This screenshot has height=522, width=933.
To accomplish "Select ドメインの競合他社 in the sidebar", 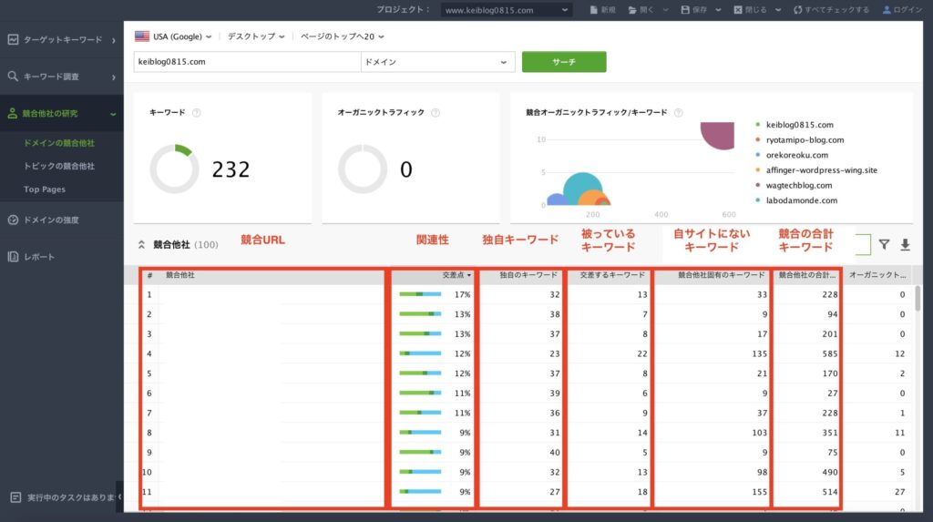I will (x=59, y=143).
